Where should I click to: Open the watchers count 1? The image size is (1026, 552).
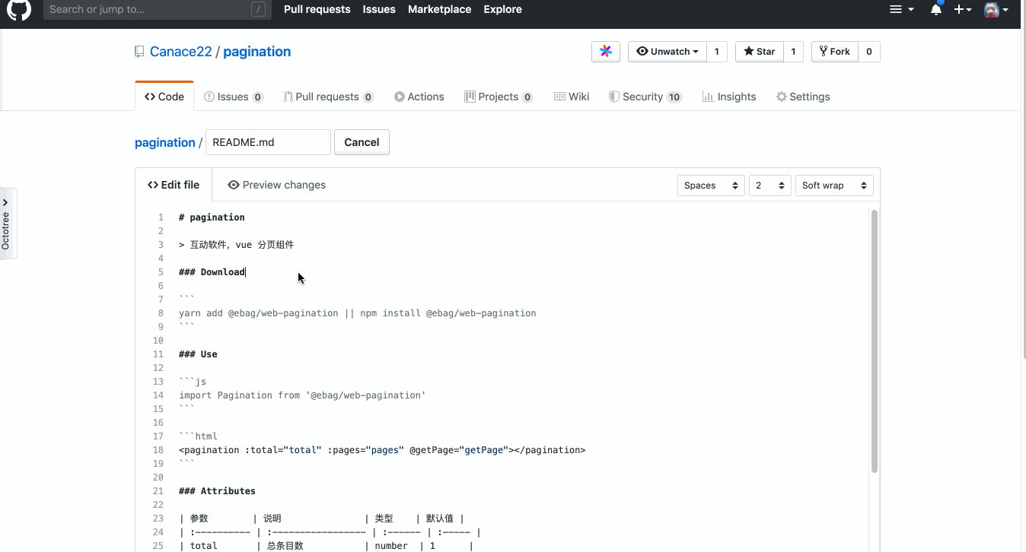point(717,52)
